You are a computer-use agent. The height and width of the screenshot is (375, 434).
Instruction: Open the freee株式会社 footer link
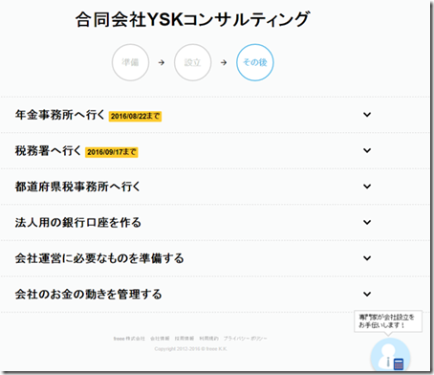(129, 339)
